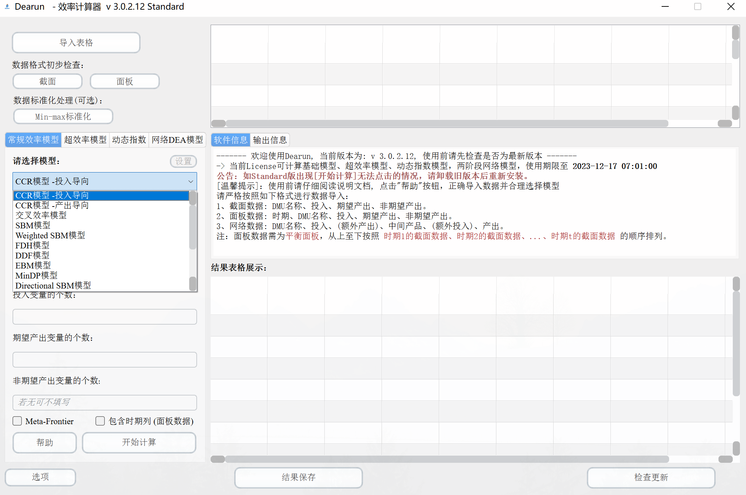The width and height of the screenshot is (746, 495).
Task: Choose Directional SBM模型 in the list
Action: tap(53, 286)
